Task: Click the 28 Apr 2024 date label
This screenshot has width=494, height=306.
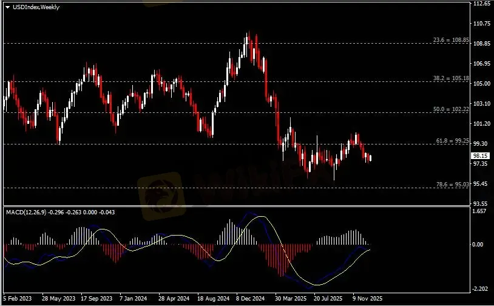Action: point(173,299)
